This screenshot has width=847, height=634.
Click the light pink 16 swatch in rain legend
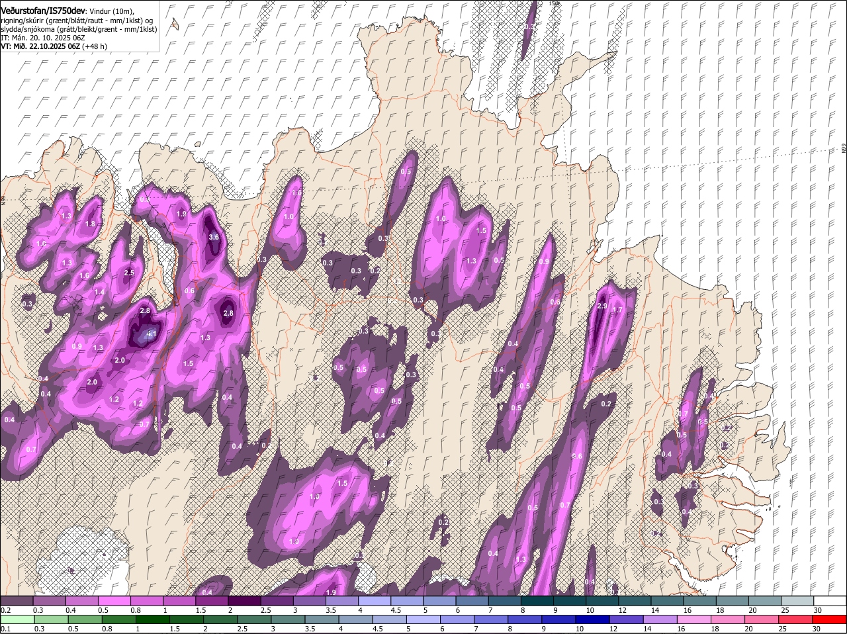tap(693, 619)
